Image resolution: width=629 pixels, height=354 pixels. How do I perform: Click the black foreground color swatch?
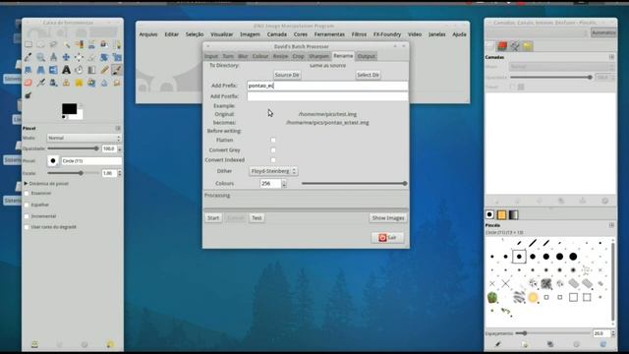click(69, 109)
